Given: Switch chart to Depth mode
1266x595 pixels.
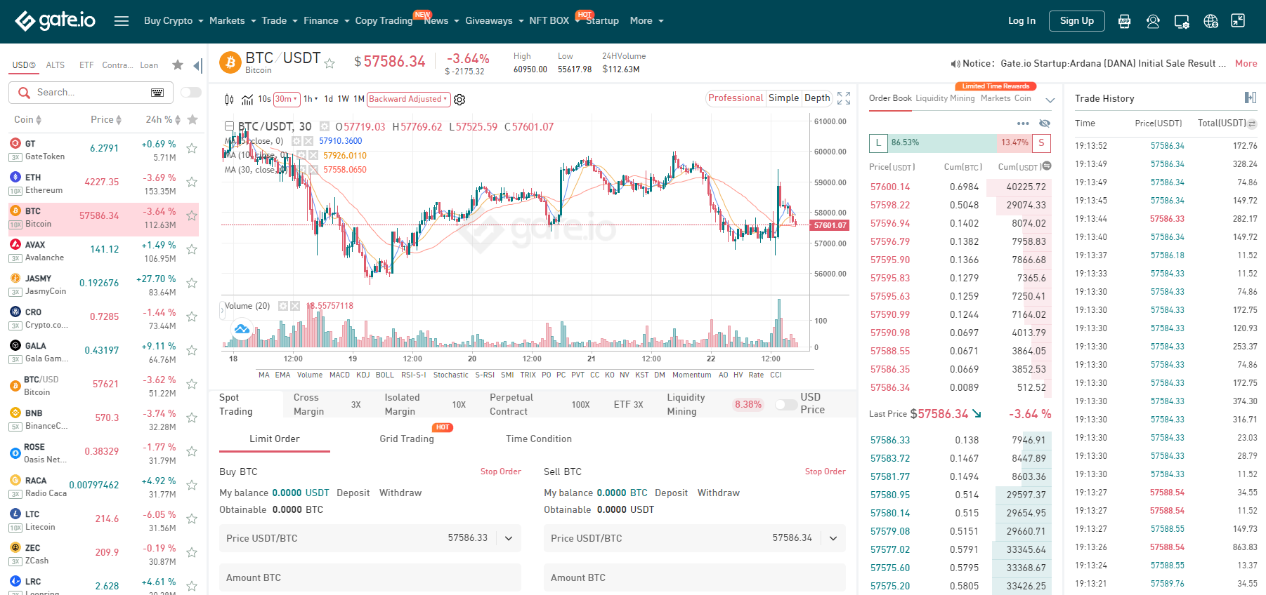Looking at the screenshot, I should pyautogui.click(x=817, y=98).
